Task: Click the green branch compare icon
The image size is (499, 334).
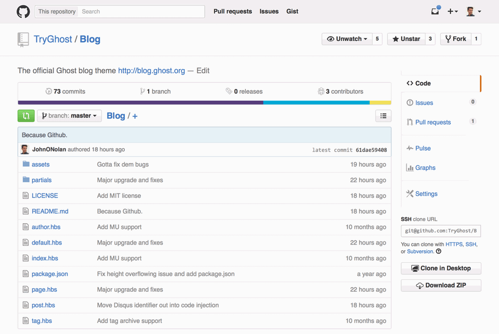Action: tap(26, 115)
